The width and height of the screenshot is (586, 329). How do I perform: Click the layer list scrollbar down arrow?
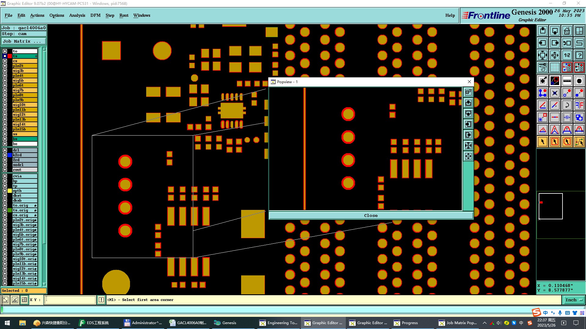44,284
